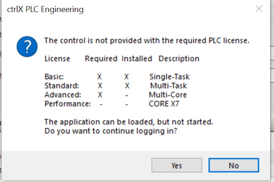This screenshot has height=182, width=274.
Task: Click the PLC license warning message
Action: (x=147, y=40)
